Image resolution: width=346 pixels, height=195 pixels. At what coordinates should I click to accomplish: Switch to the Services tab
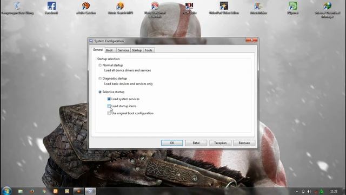click(123, 50)
